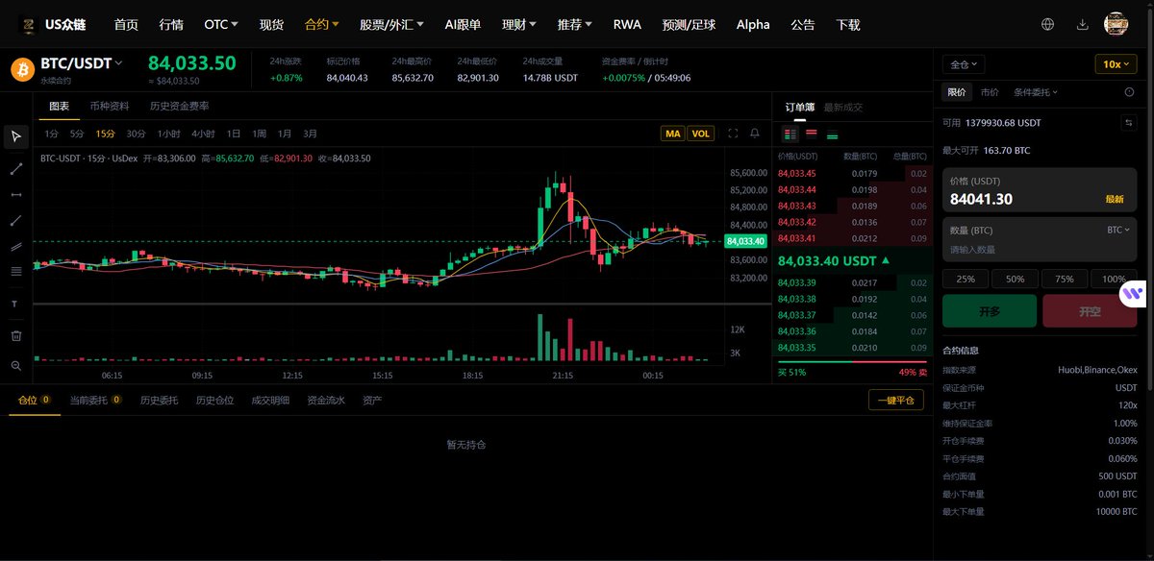Screen dimensions: 1154x561
Task: Switch chart to 4小时 interval
Action: click(x=203, y=134)
